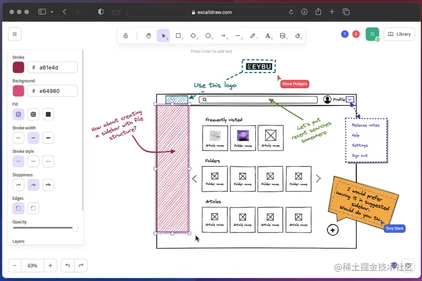Open the Library panel
This screenshot has width=422, height=281.
coord(399,34)
